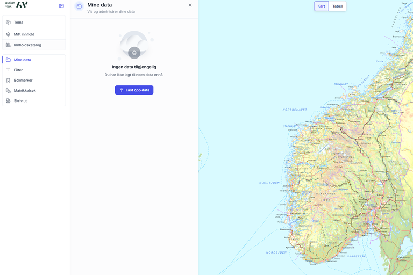The width and height of the screenshot is (413, 275).
Task: Open Matrikkelsøk property search icon
Action: point(8,91)
